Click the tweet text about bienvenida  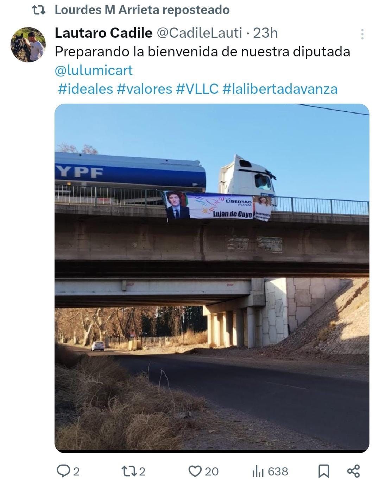pyautogui.click(x=202, y=51)
